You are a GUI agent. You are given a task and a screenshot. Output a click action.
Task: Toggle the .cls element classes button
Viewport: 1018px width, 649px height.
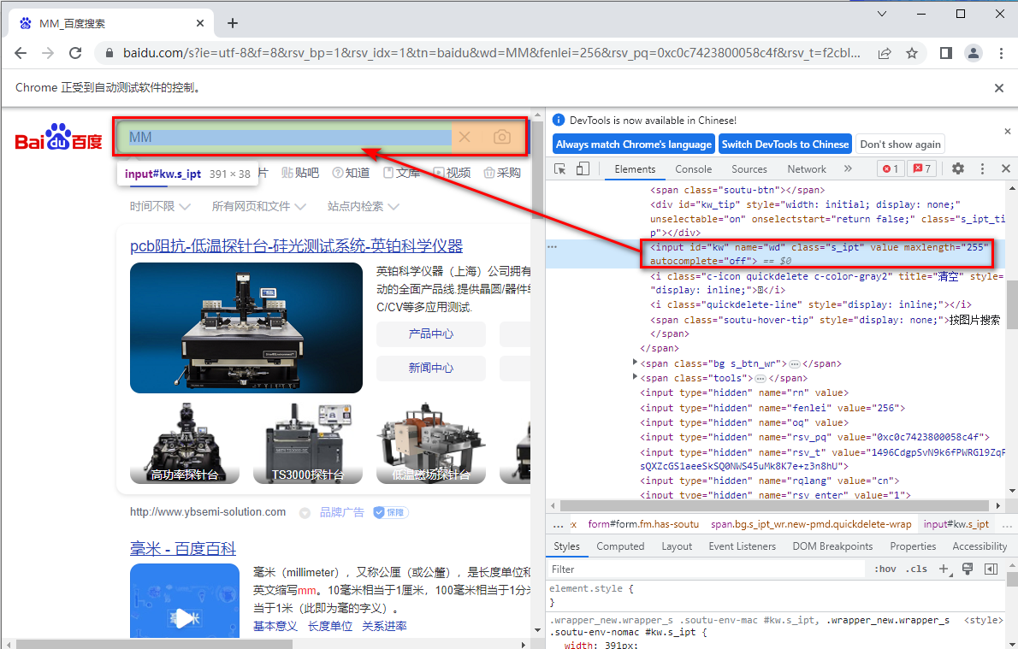point(917,569)
